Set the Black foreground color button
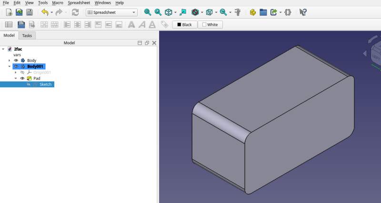The image size is (381, 203). [185, 25]
